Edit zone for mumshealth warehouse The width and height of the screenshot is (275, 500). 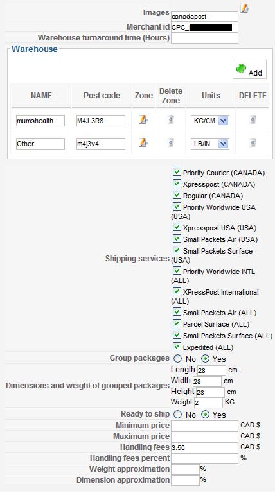143,119
